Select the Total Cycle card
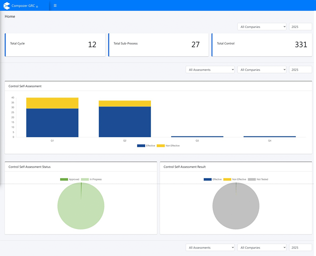 click(x=55, y=45)
